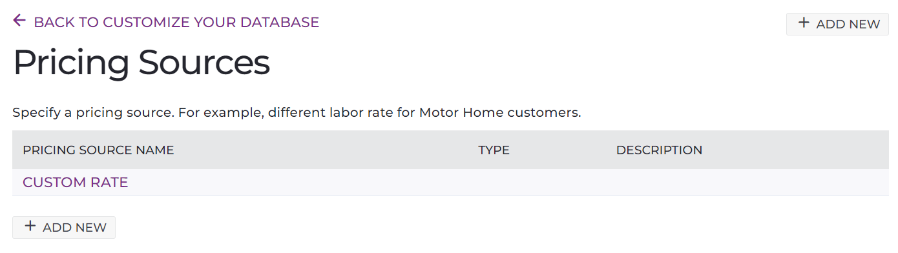898x253 pixels.
Task: Click the Add New label text at top
Action: 848,24
